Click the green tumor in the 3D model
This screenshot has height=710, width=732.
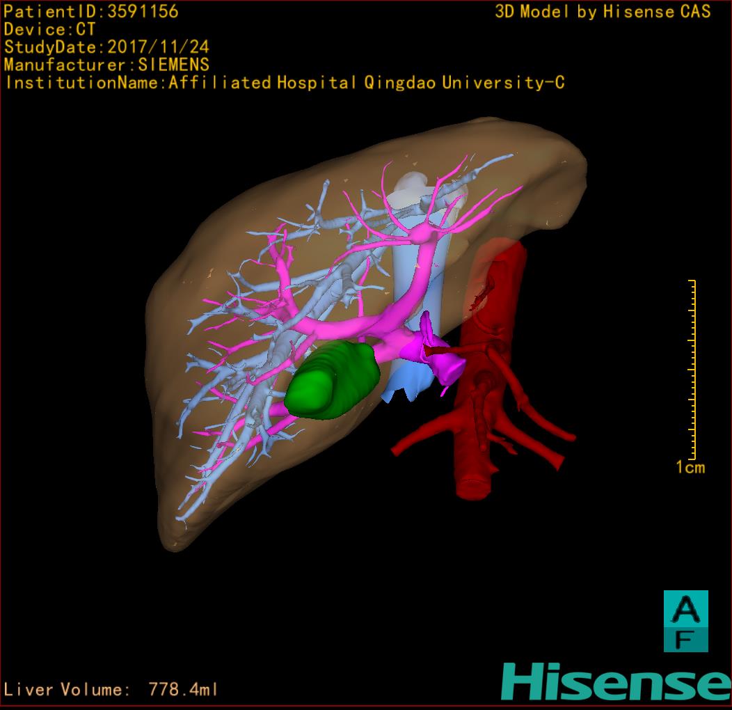click(x=331, y=380)
